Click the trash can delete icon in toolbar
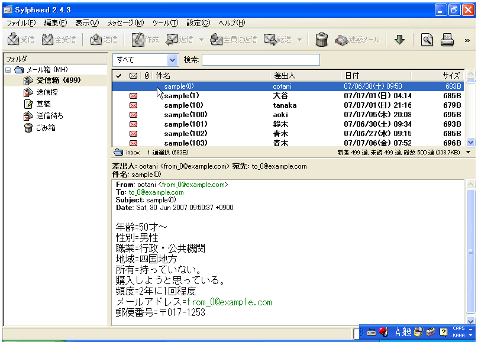This screenshot has width=478, height=342. pyautogui.click(x=322, y=40)
